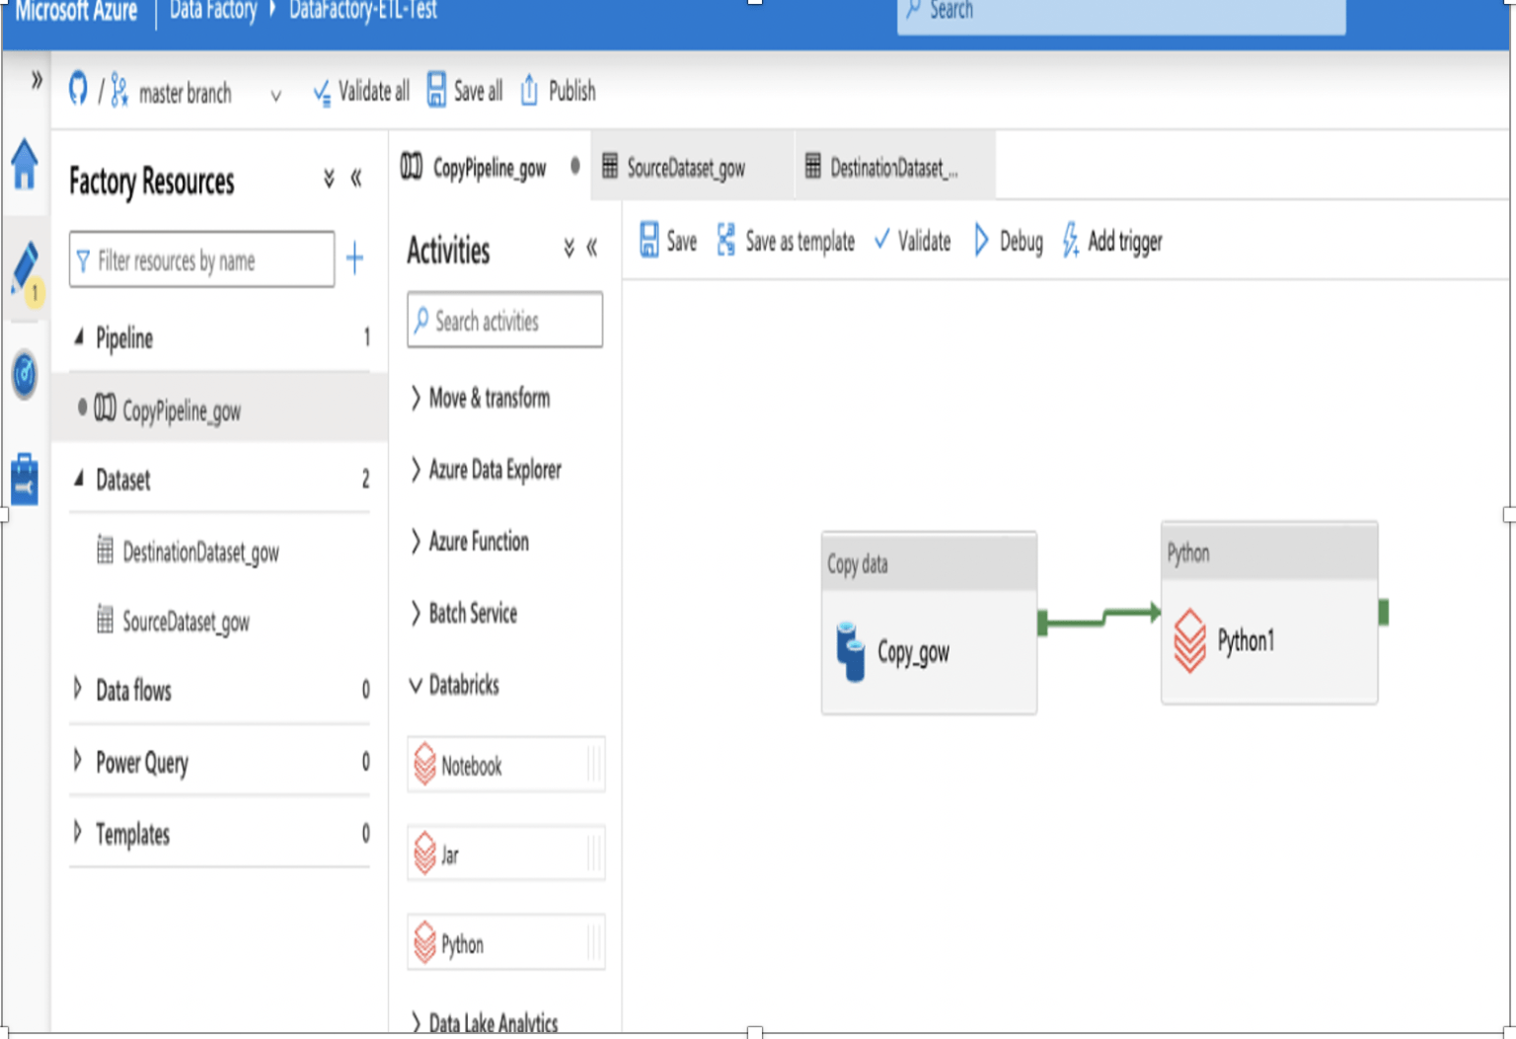This screenshot has height=1039, width=1516.
Task: Collapse the Pipeline tree section
Action: pyautogui.click(x=79, y=337)
